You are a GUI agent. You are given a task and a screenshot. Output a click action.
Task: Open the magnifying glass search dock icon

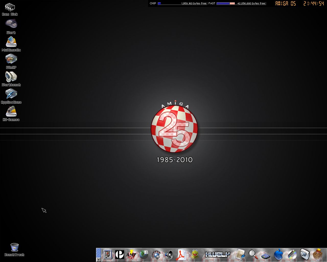(253, 255)
